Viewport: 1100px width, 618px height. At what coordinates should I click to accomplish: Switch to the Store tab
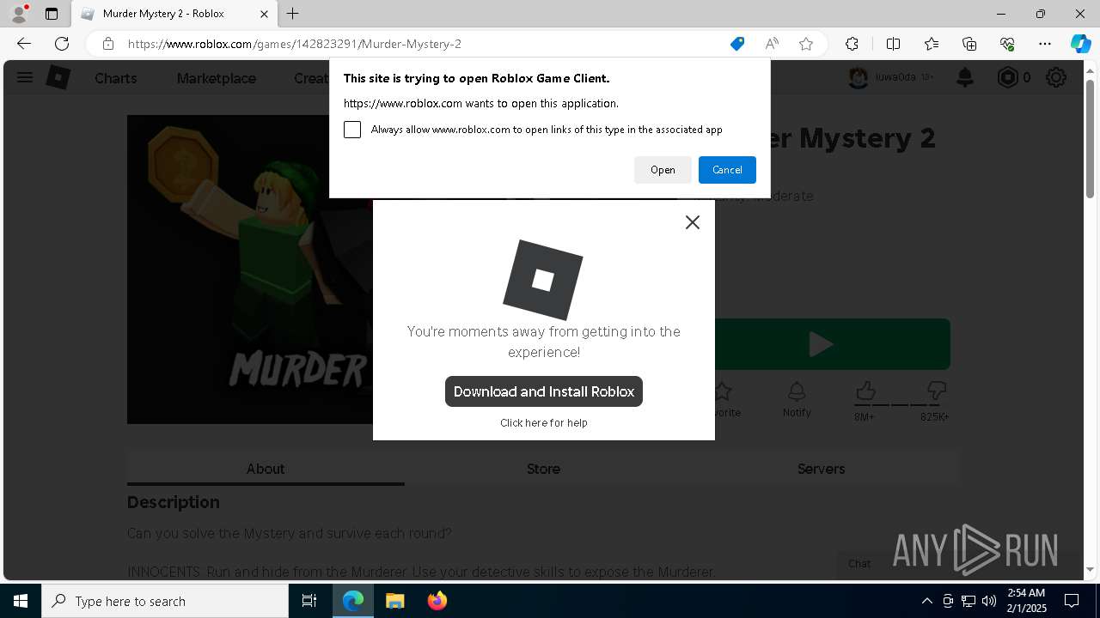tap(543, 469)
